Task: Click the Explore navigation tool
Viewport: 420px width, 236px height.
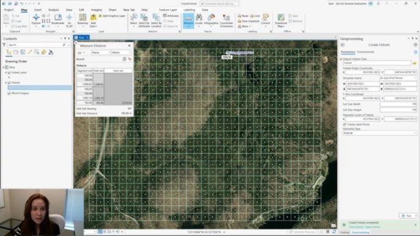Action: pyautogui.click(x=36, y=20)
